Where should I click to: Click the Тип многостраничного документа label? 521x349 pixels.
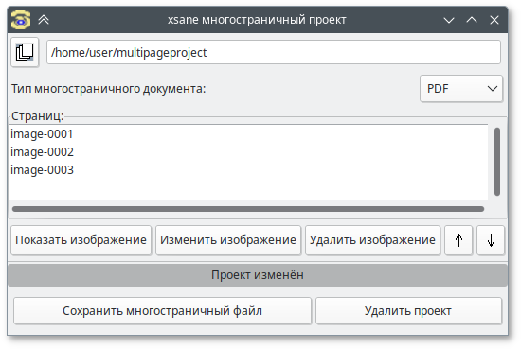(109, 89)
